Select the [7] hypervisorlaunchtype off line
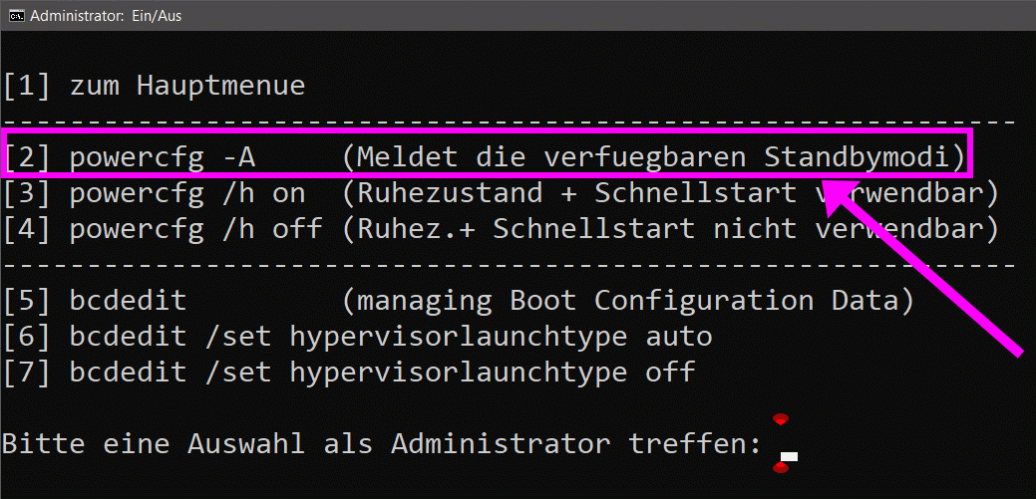The image size is (1036, 499). click(349, 373)
